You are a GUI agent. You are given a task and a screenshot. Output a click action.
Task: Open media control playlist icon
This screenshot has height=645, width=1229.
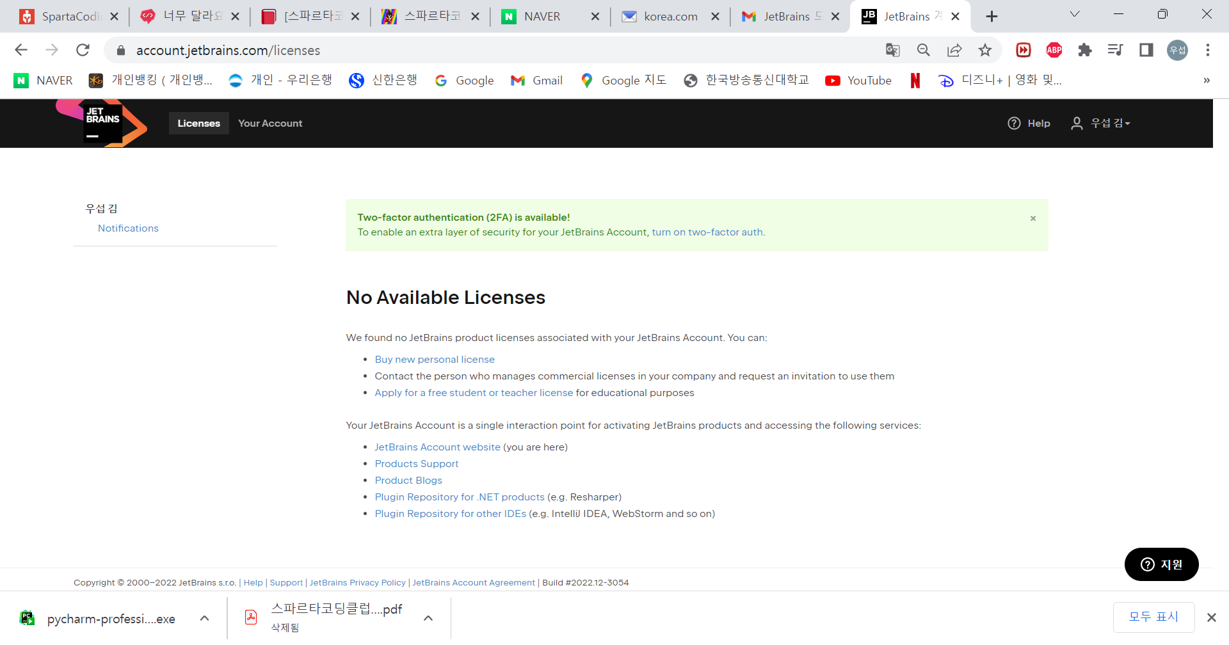(1116, 50)
